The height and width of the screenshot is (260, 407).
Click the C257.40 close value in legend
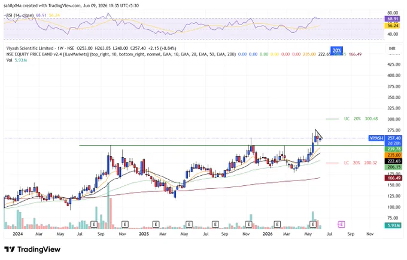[x=138, y=48]
